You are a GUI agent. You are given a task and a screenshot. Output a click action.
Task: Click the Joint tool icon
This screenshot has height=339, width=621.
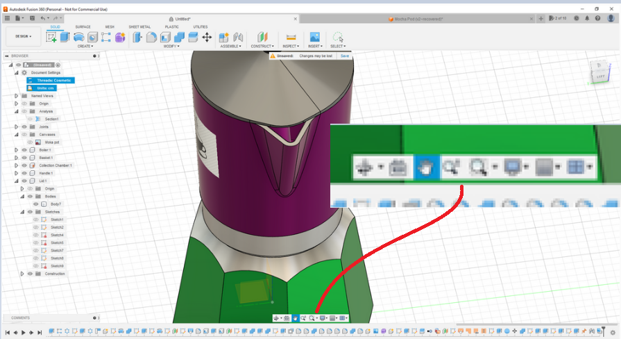click(x=238, y=38)
